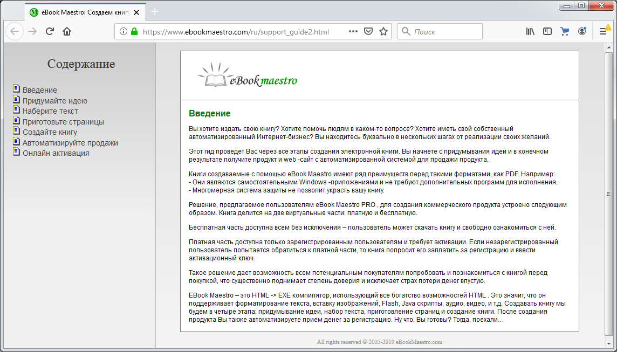The image size is (617, 352).
Task: Open the Создайте книгу chapter link
Action: click(x=50, y=132)
